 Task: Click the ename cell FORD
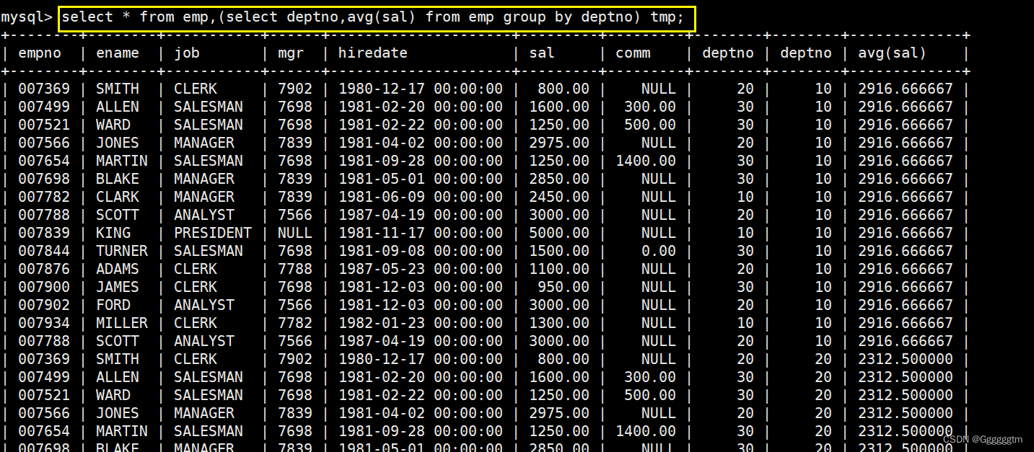pos(113,305)
